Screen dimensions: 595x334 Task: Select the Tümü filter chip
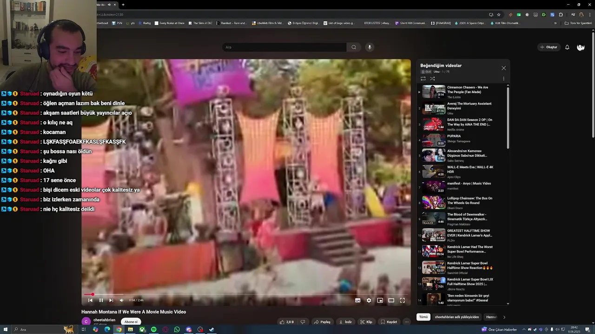click(423, 317)
